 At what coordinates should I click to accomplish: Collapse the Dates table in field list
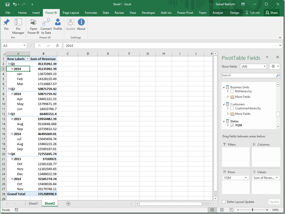point(224,121)
